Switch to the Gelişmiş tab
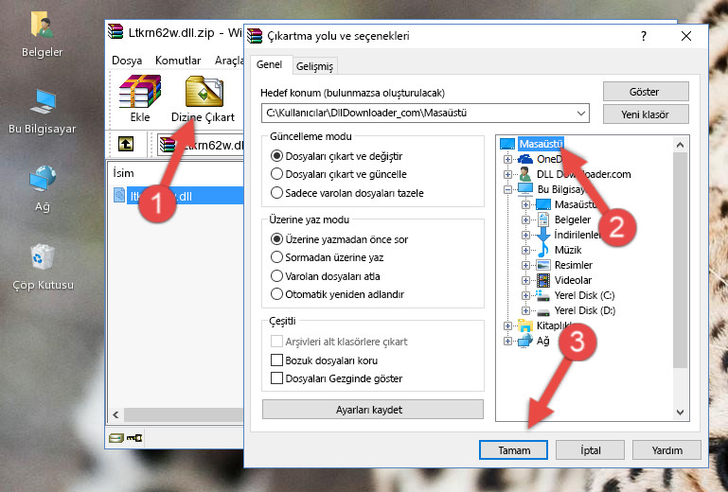The width and height of the screenshot is (728, 492). (315, 66)
